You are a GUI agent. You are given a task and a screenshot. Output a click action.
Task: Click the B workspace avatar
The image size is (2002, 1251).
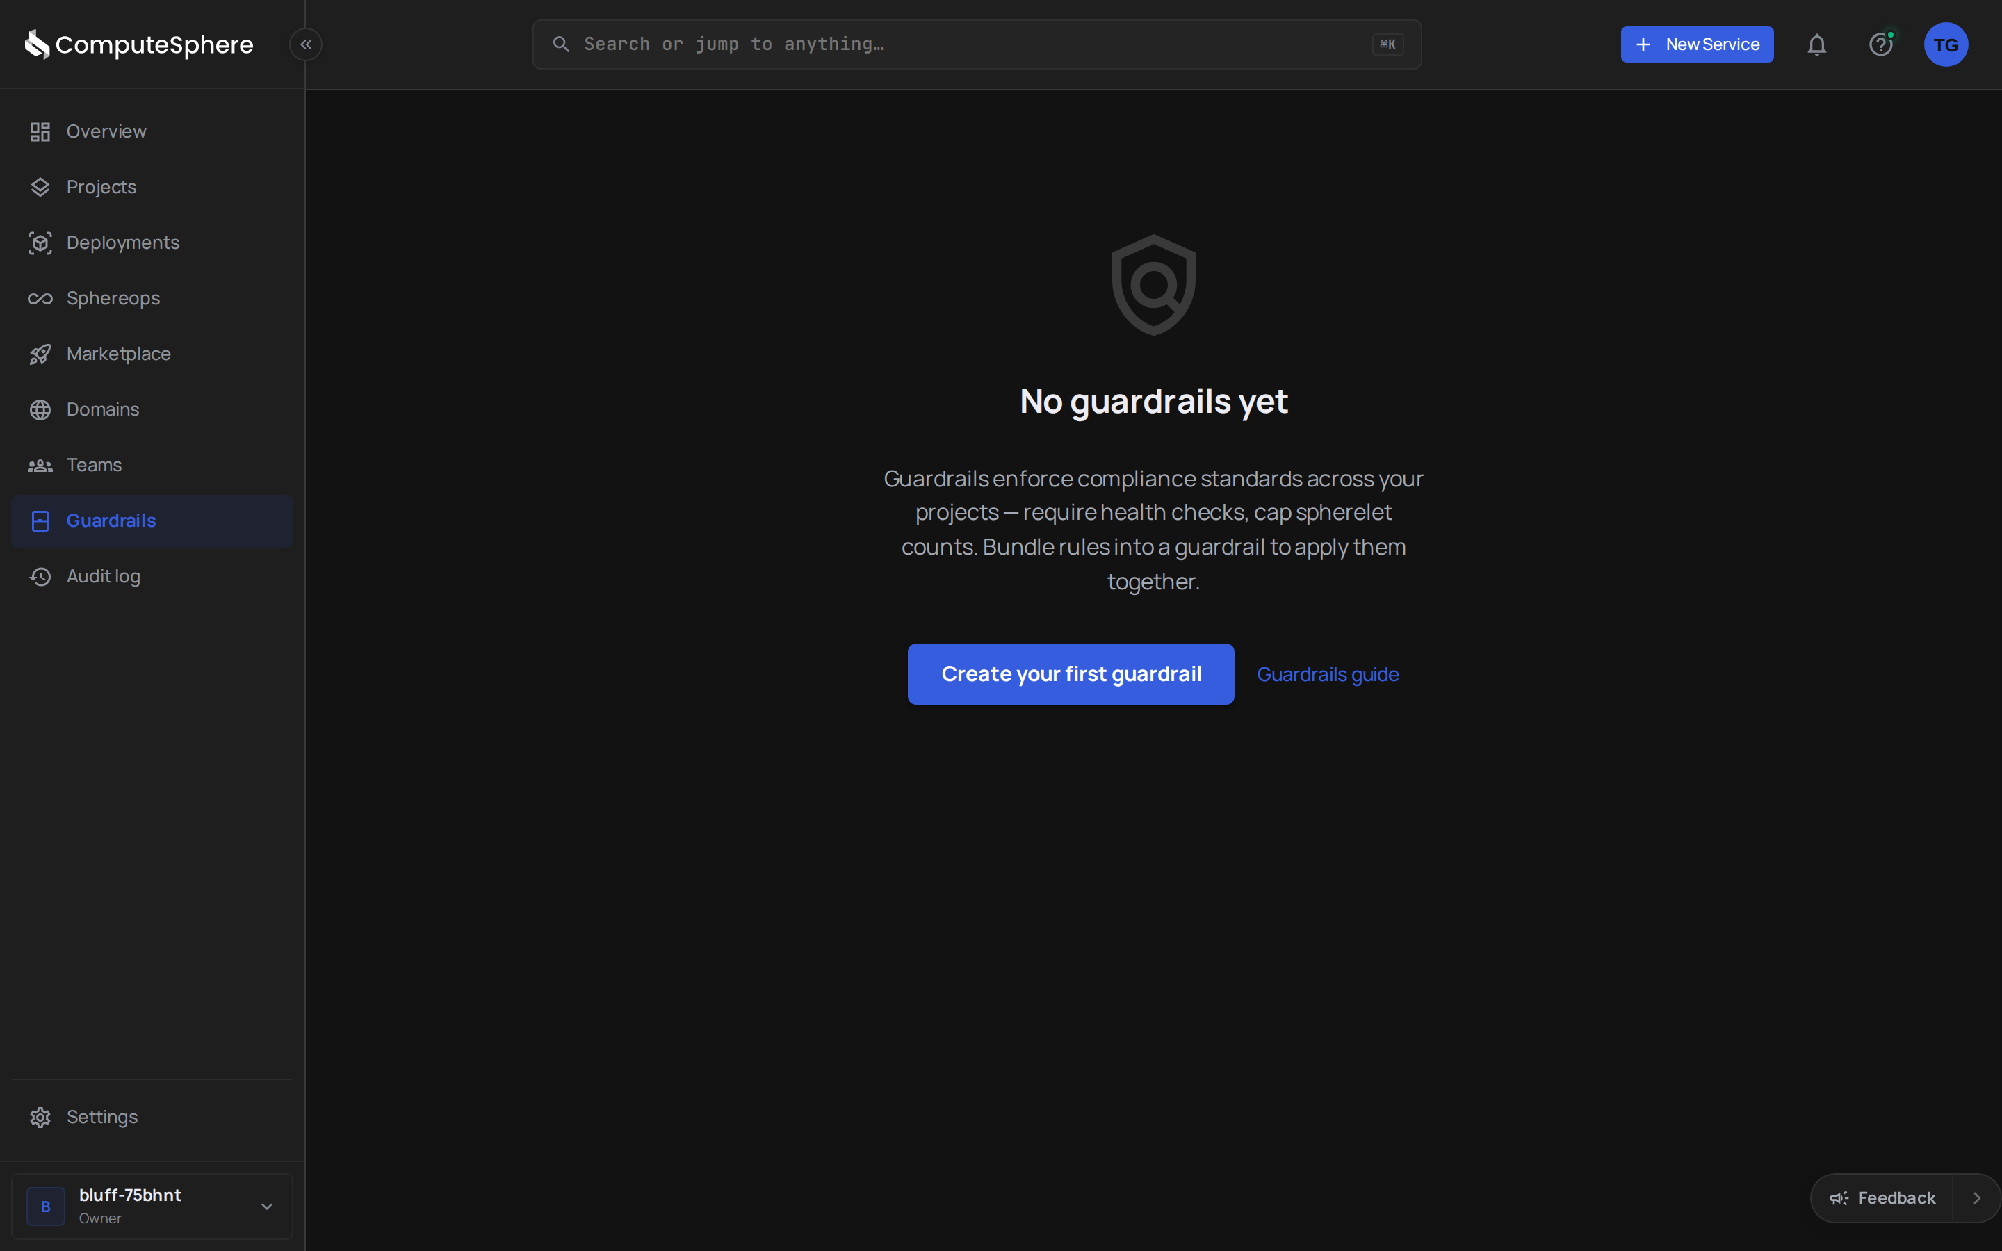click(45, 1207)
